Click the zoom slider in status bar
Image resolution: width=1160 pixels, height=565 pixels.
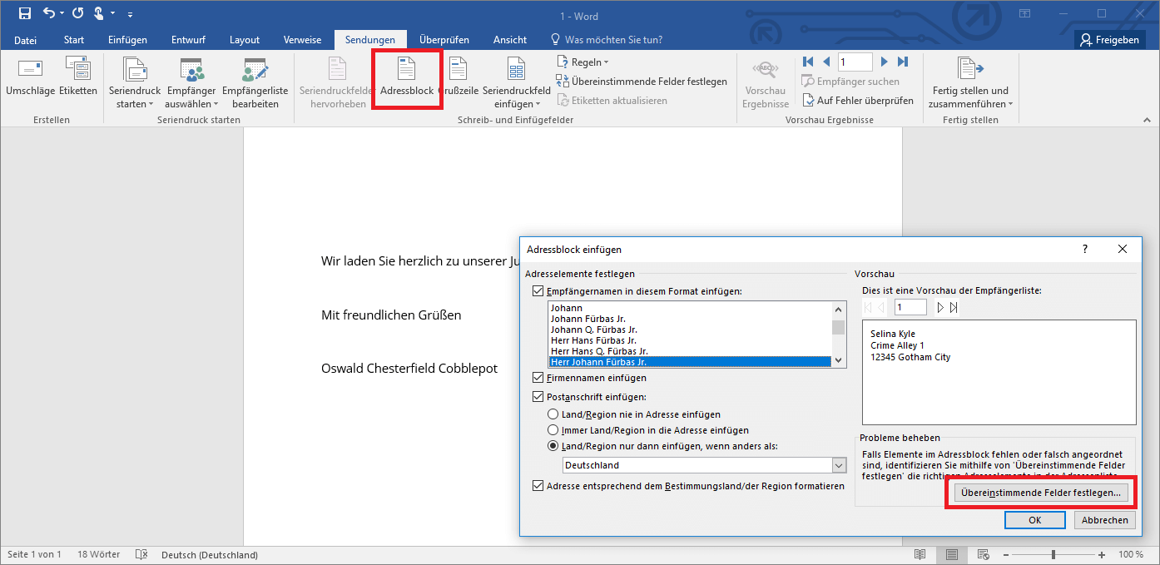click(x=1053, y=555)
